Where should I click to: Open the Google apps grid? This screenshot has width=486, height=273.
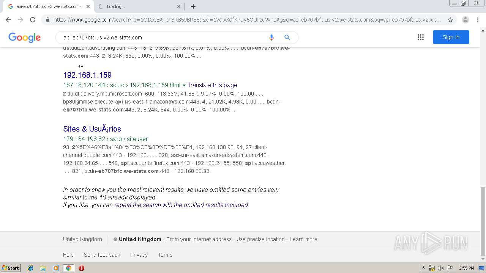tap(421, 37)
